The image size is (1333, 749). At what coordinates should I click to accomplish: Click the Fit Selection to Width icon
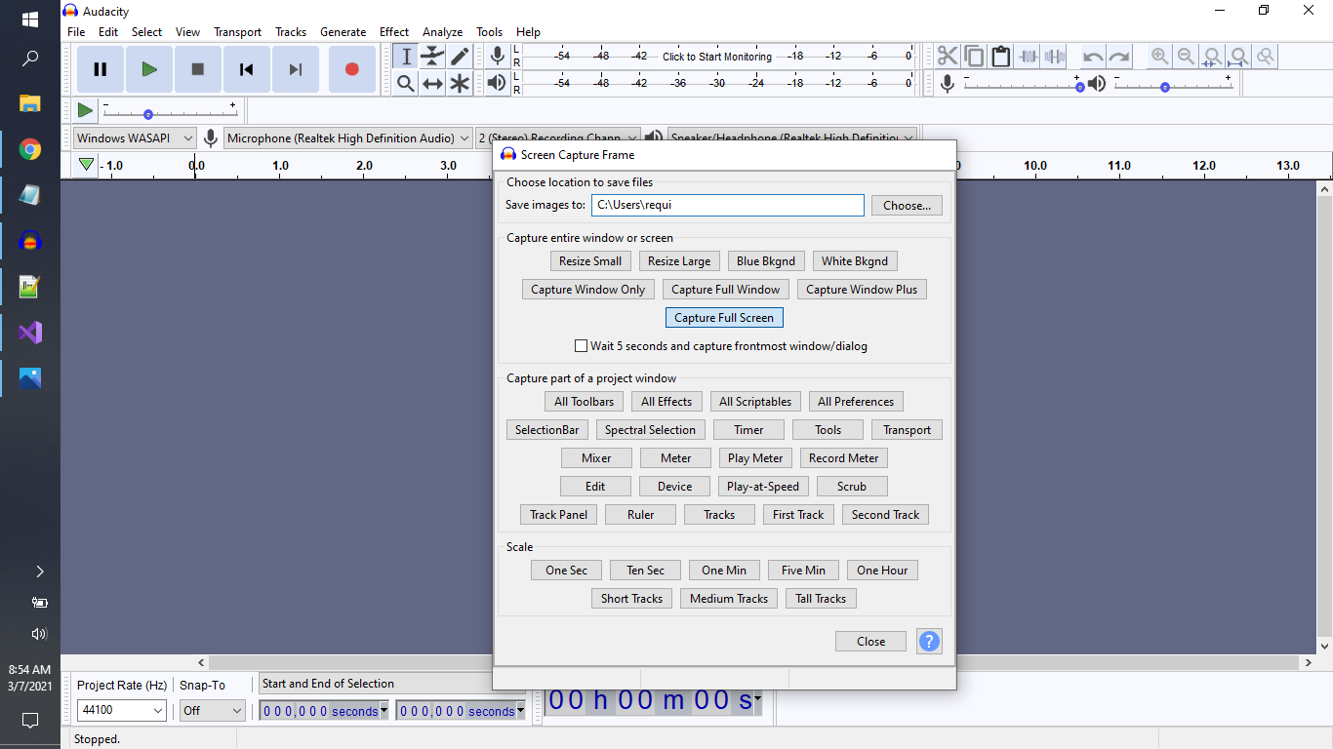pyautogui.click(x=1212, y=57)
